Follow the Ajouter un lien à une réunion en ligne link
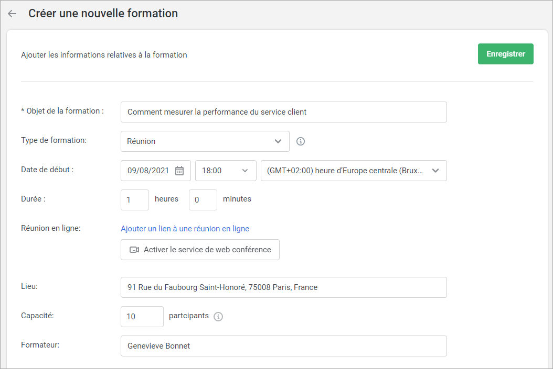The width and height of the screenshot is (553, 369). pos(185,229)
